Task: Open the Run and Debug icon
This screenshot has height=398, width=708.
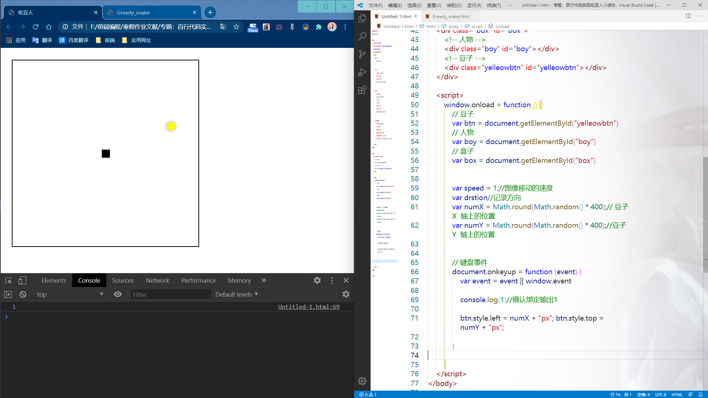Action: (362, 72)
